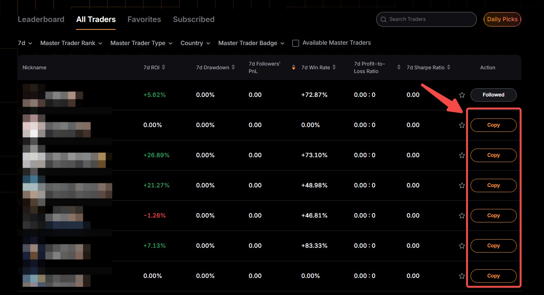Sort by 7d Win Rate arrows
544x295 pixels.
pyautogui.click(x=334, y=67)
